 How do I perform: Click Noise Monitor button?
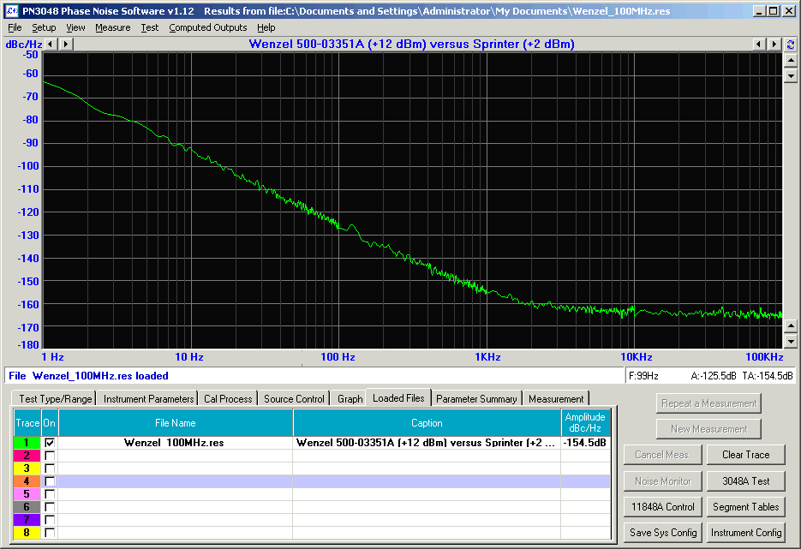point(663,481)
